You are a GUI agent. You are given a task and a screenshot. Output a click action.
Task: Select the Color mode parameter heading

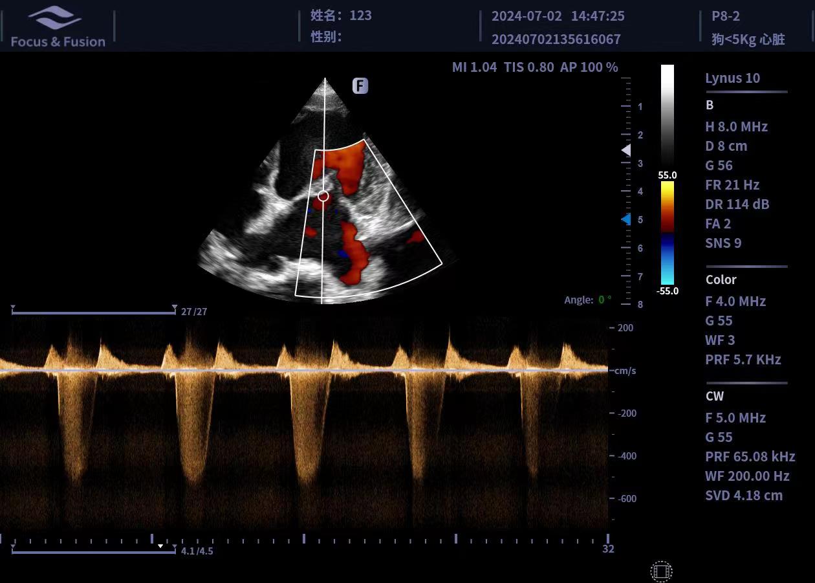click(721, 280)
